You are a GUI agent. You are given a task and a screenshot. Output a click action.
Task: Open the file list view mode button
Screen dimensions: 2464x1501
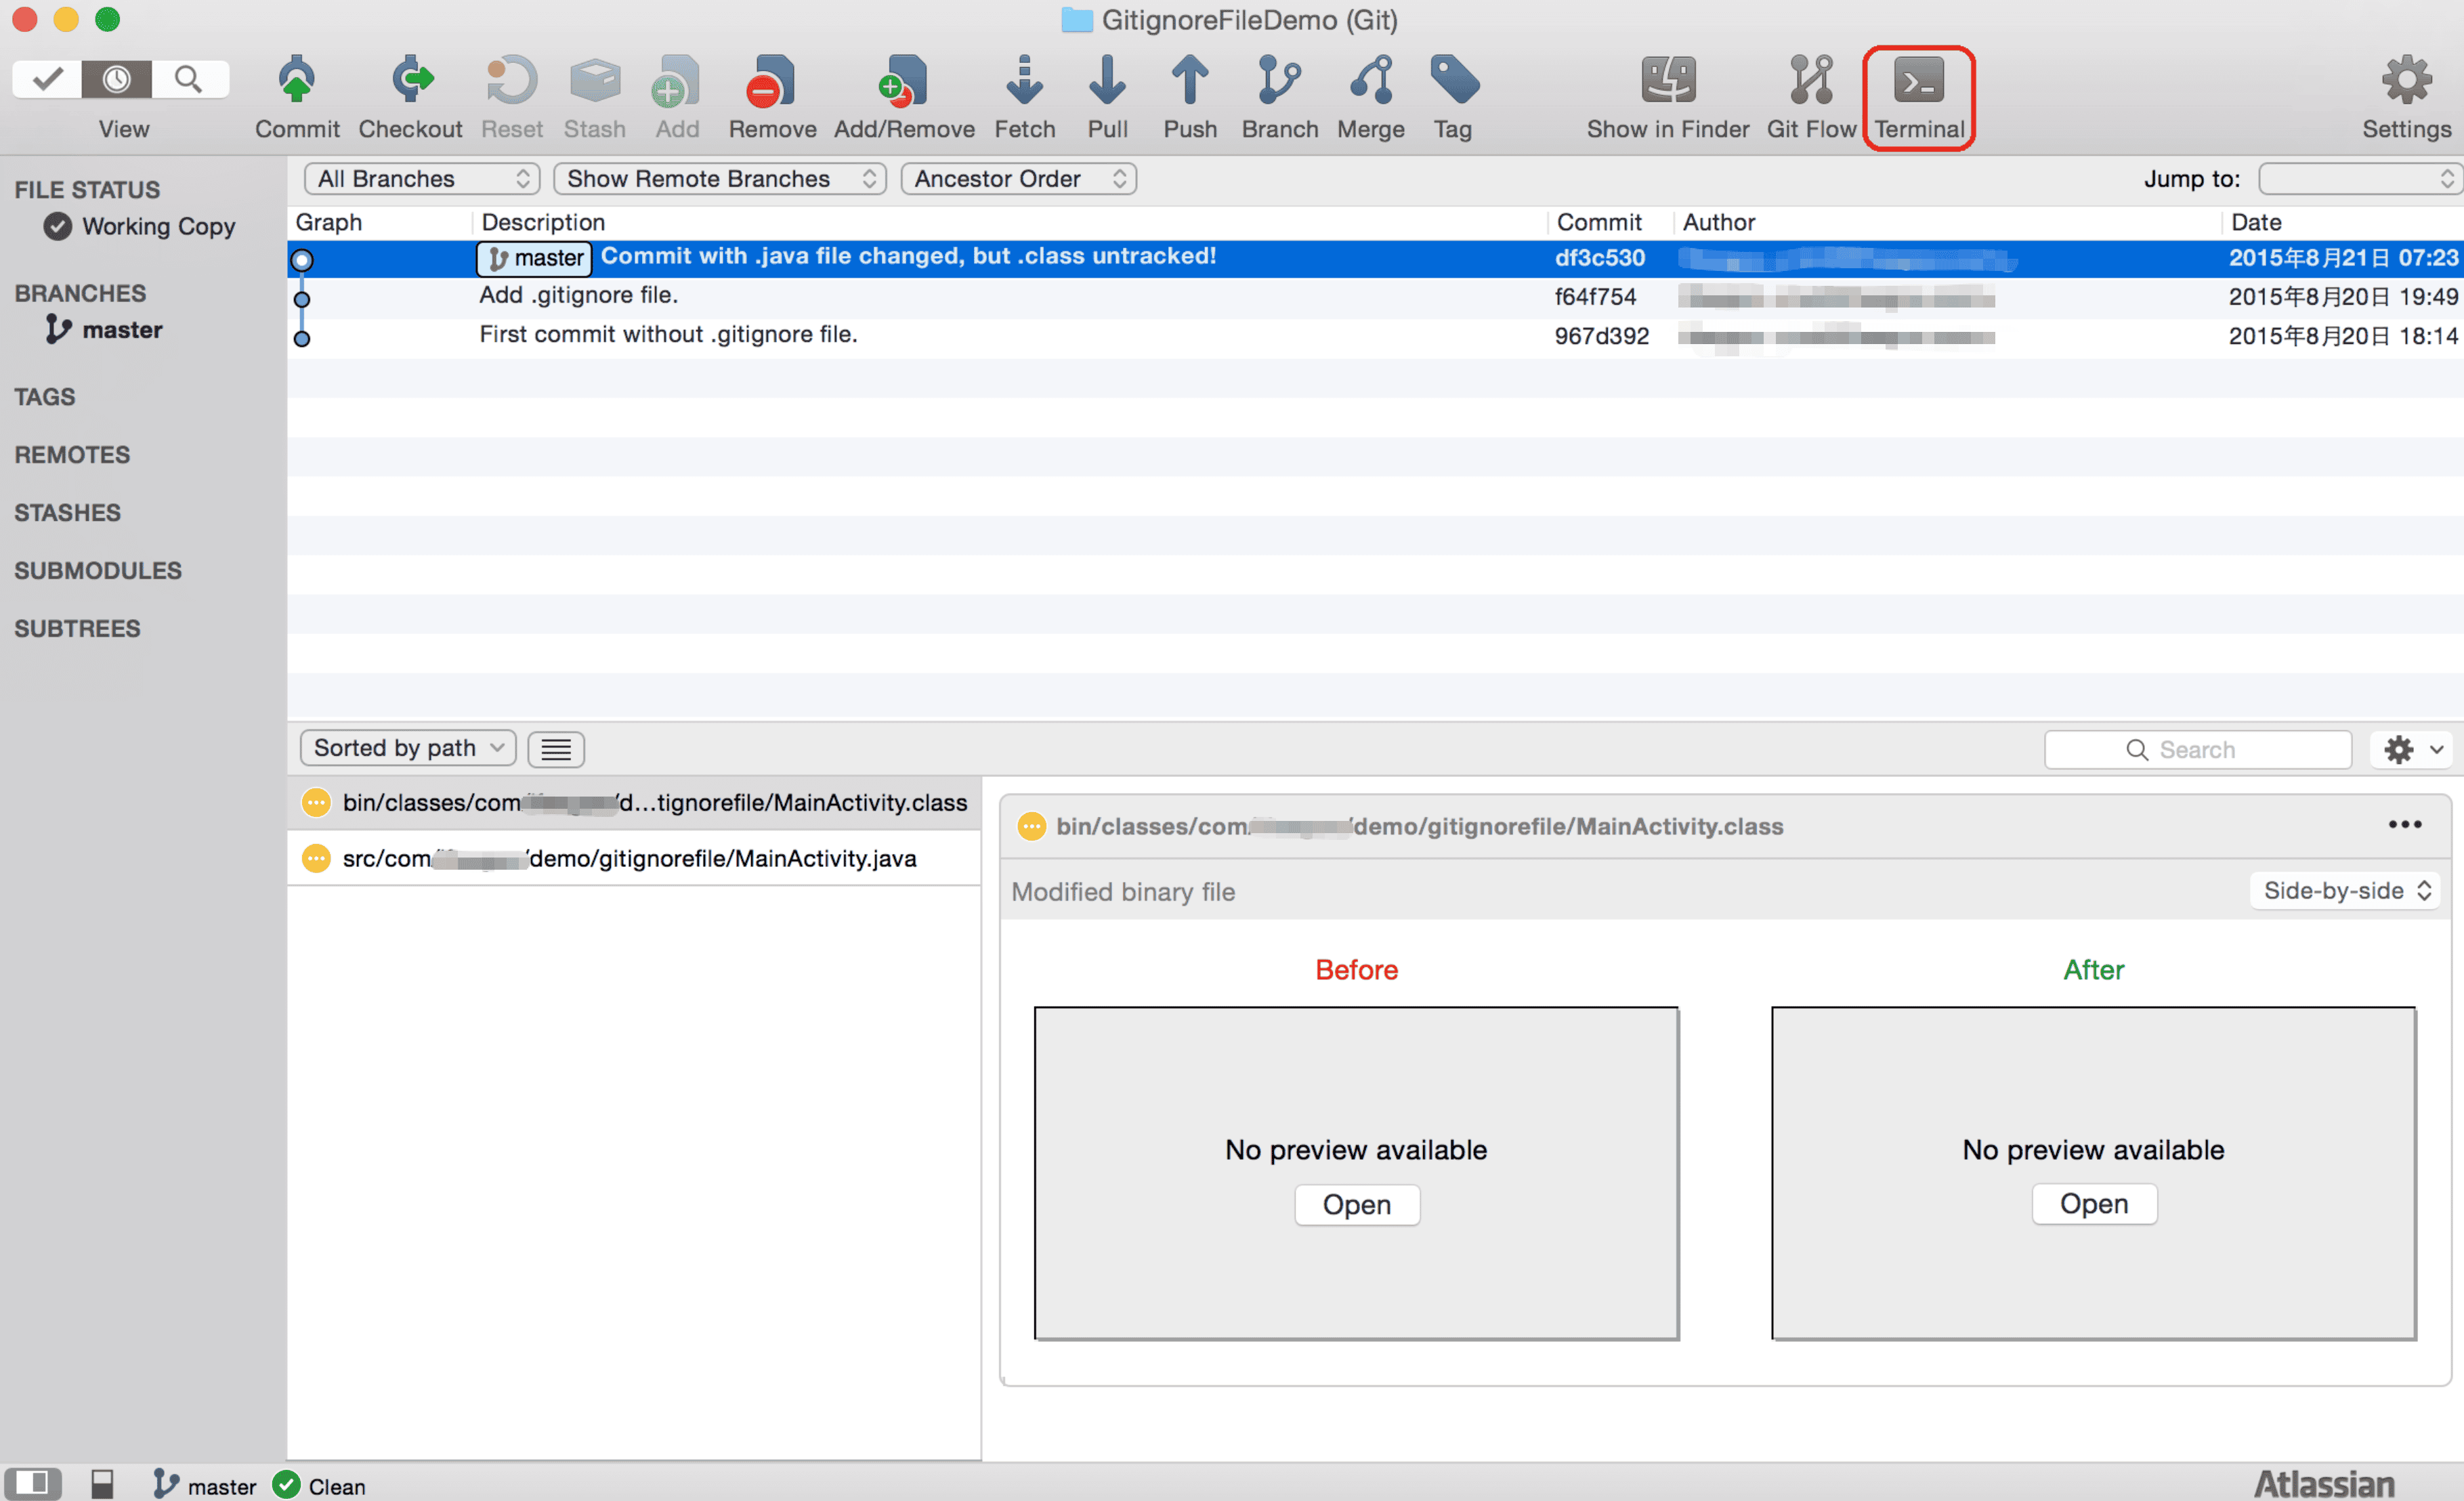(x=556, y=749)
